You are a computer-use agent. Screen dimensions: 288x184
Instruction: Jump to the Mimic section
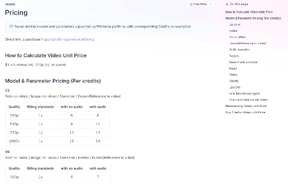tap(233, 74)
